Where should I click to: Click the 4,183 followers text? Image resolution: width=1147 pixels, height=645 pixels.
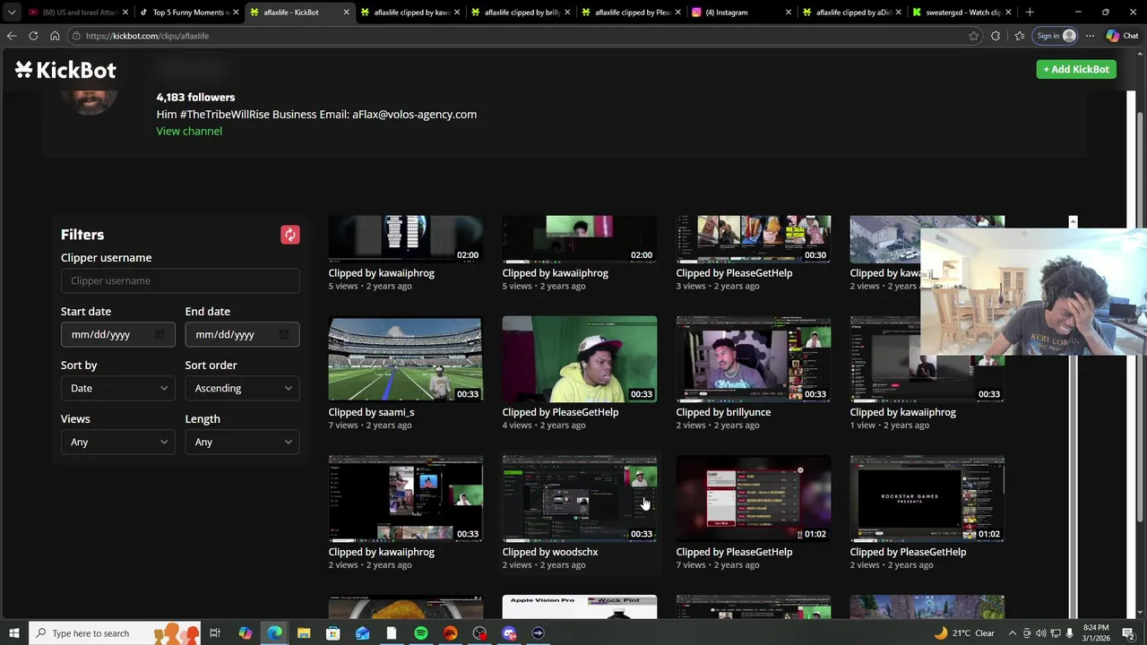click(x=195, y=97)
